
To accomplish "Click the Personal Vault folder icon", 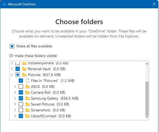I will pyautogui.click(x=24, y=69).
